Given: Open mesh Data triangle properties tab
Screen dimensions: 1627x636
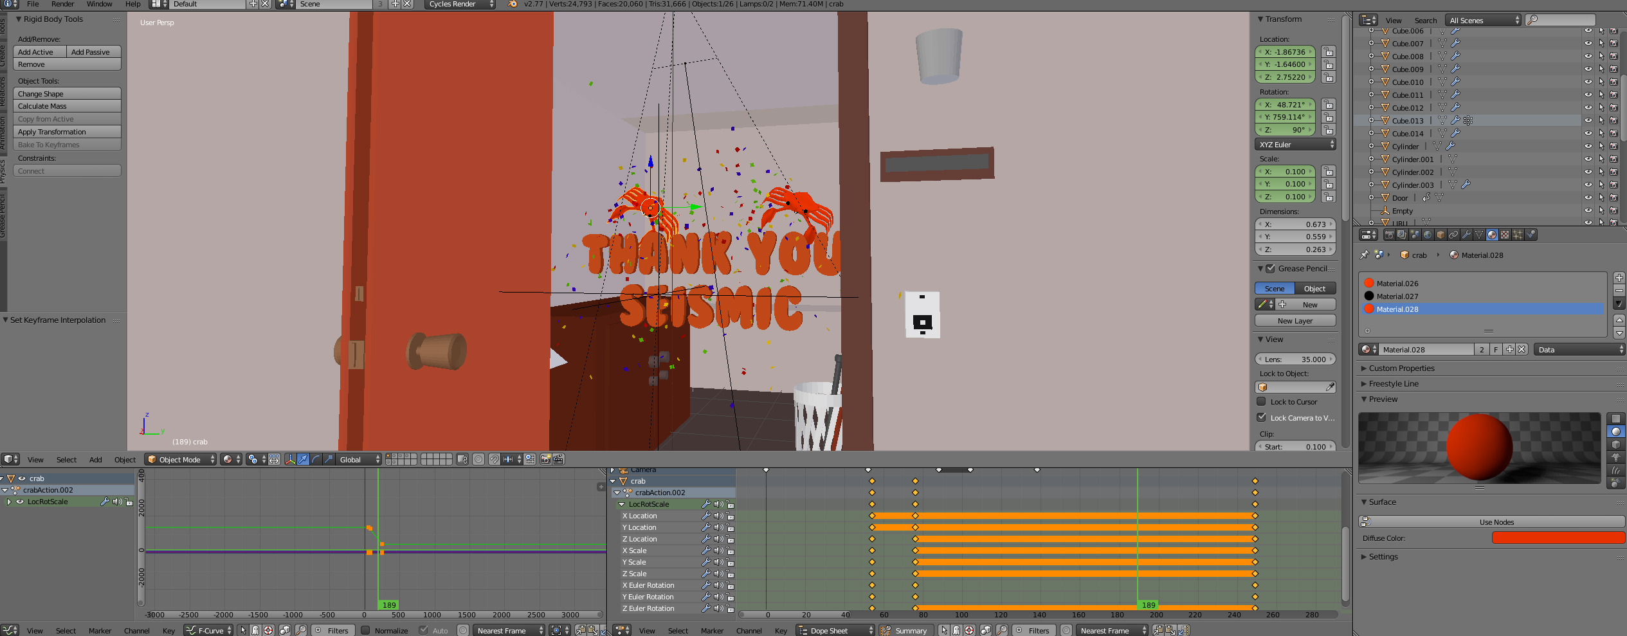Looking at the screenshot, I should tap(1479, 235).
